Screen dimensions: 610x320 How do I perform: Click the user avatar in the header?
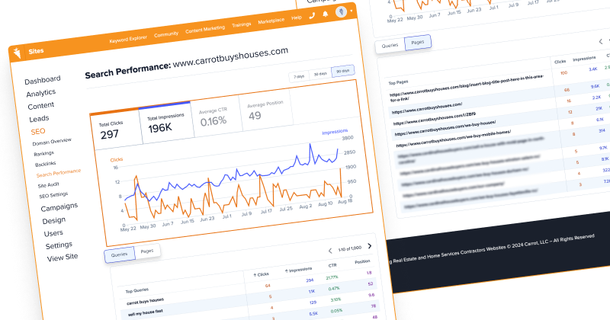(x=341, y=11)
